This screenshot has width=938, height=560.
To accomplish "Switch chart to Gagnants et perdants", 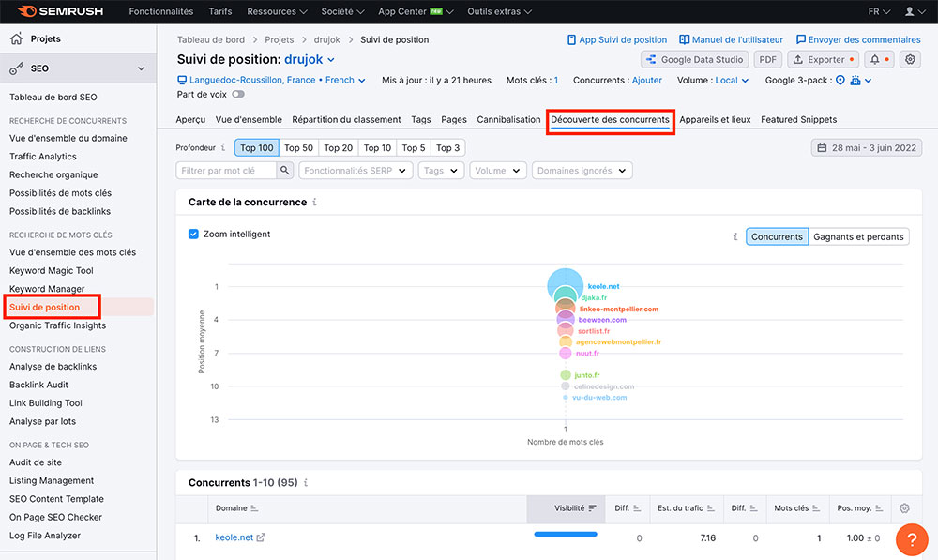I will pos(858,237).
